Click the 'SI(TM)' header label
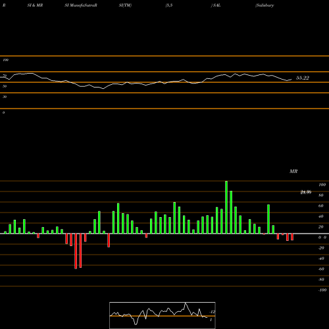Image resolution: width=329 pixels, height=329 pixels. click(125, 5)
